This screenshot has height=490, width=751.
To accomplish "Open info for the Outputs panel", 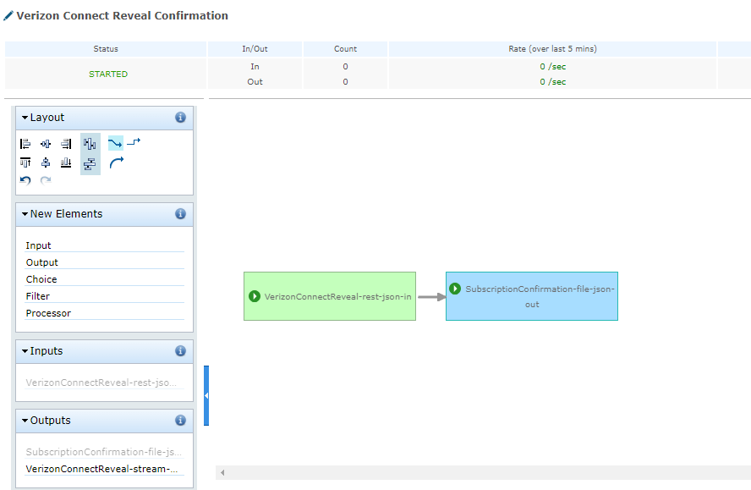I will coord(181,421).
